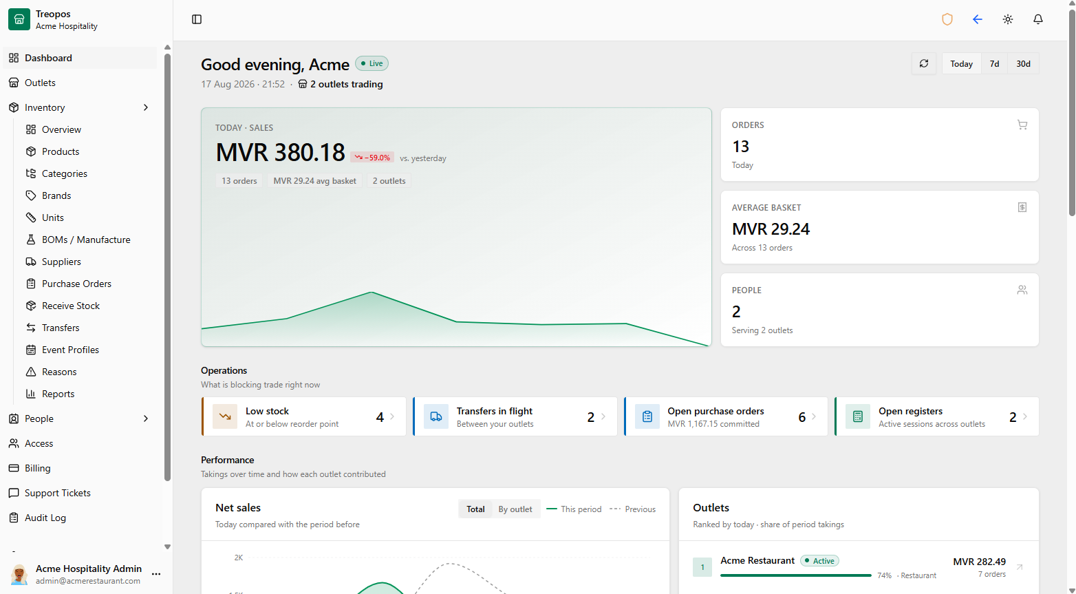Click the blue back arrow icon
This screenshot has width=1076, height=594.
(978, 19)
